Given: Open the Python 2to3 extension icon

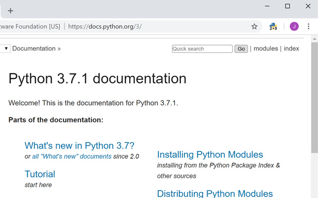Looking at the screenshot, I should [x=273, y=26].
